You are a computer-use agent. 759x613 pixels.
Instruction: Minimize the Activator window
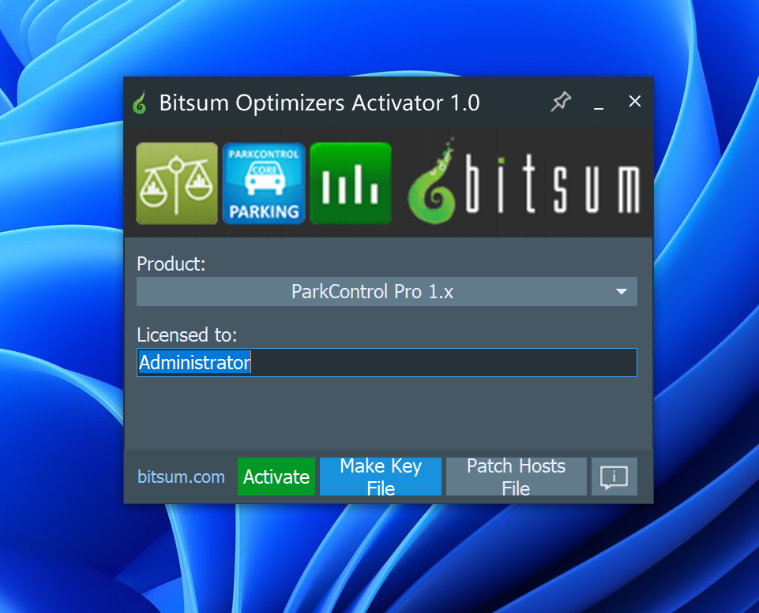pos(599,103)
